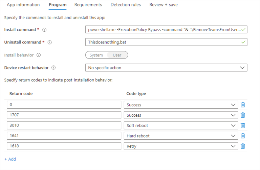Select System install behavior
Viewport: 260px width, 170px height.
click(96, 55)
